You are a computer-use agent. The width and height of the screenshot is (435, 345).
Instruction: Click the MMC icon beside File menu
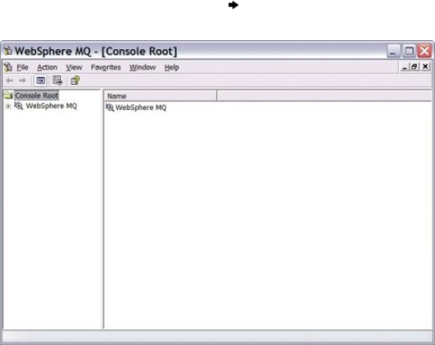pyautogui.click(x=7, y=67)
